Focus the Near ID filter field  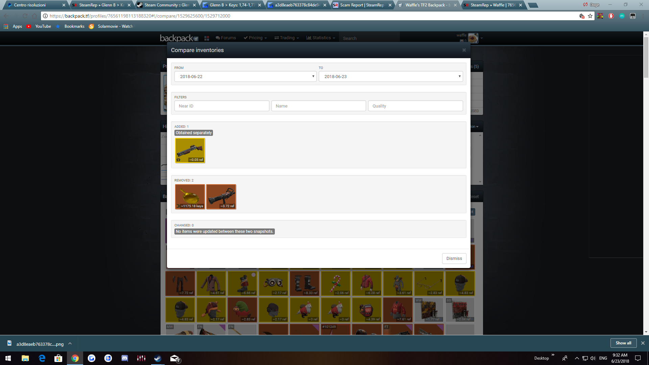pyautogui.click(x=222, y=106)
